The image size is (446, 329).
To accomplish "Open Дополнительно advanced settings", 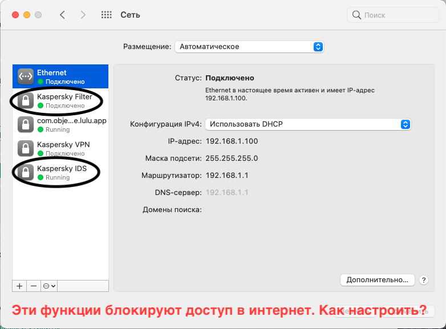I will tap(377, 280).
